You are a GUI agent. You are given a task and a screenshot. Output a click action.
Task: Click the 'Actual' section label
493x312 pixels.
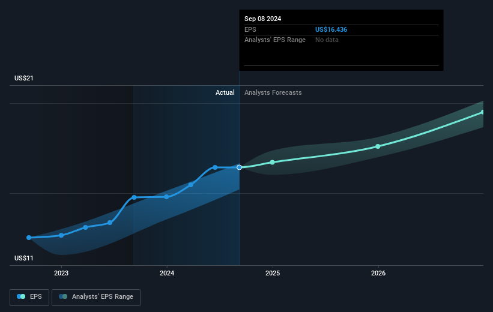click(x=225, y=92)
